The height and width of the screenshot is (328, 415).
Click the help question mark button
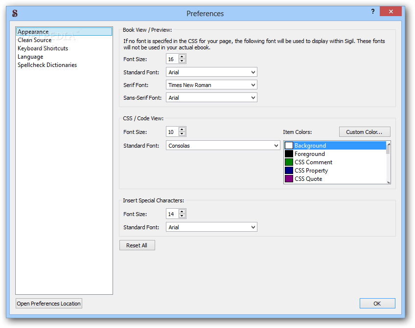pyautogui.click(x=372, y=11)
